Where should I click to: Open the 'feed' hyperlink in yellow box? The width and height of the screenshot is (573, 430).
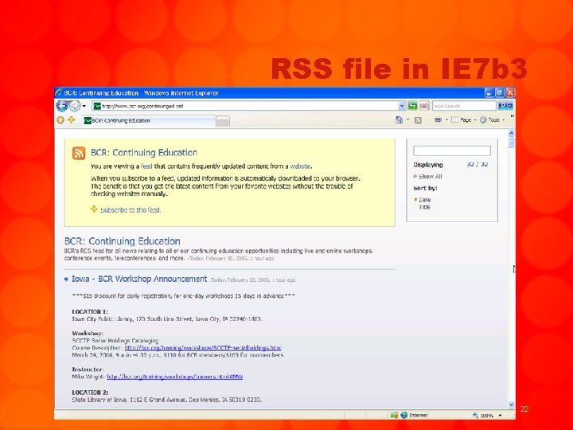(146, 166)
